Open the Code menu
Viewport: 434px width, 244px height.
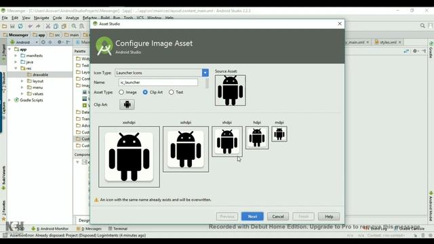coord(57,18)
